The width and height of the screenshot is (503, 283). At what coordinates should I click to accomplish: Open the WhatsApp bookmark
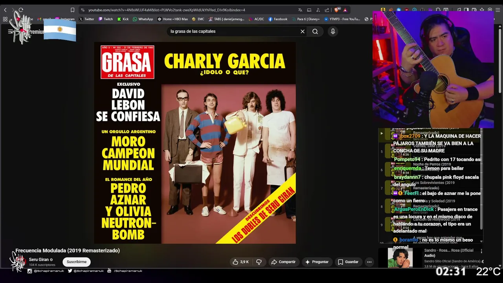click(x=143, y=19)
